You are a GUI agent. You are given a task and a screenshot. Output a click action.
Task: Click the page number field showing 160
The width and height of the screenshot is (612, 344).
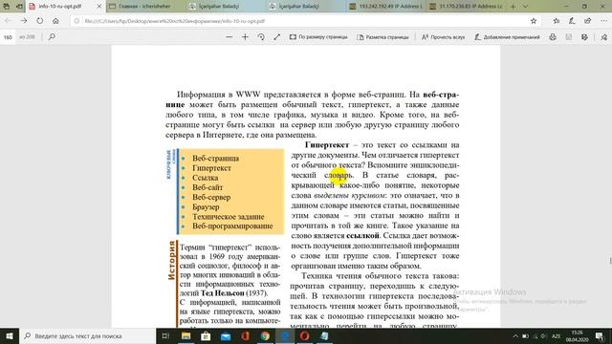click(x=8, y=37)
